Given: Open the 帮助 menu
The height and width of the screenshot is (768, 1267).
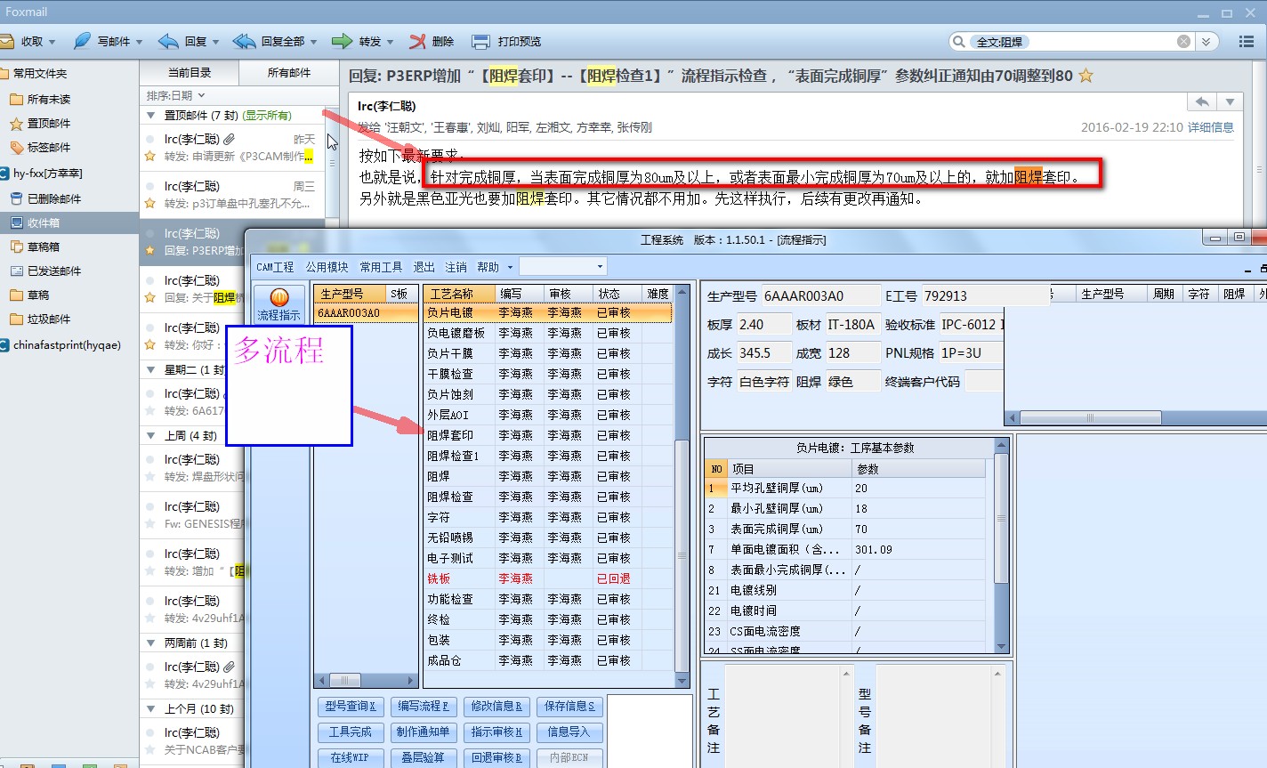Looking at the screenshot, I should coord(488,267).
